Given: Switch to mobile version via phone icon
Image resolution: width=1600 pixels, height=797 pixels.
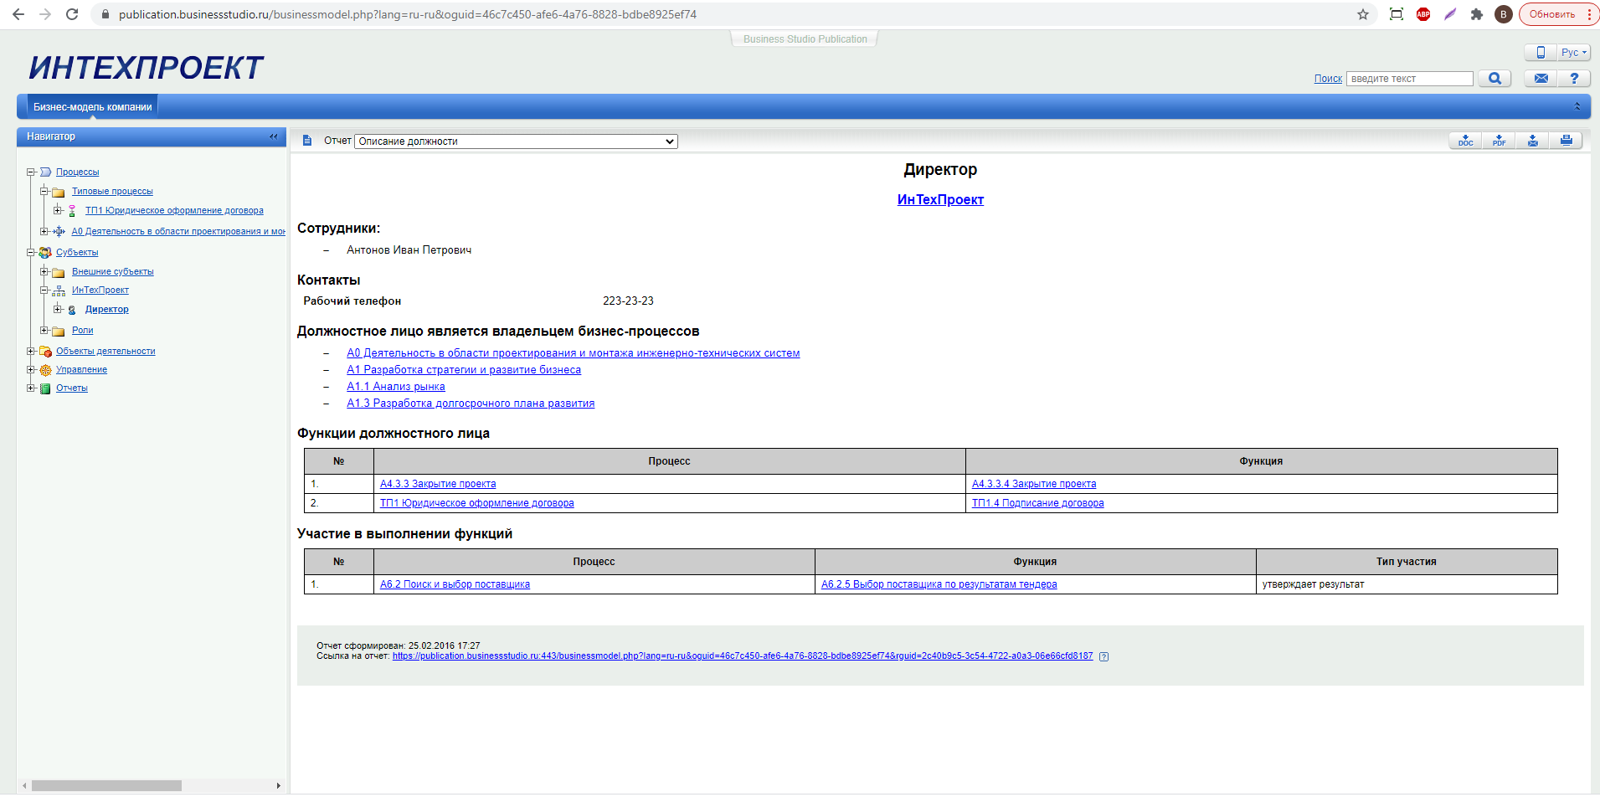Looking at the screenshot, I should click(x=1541, y=52).
